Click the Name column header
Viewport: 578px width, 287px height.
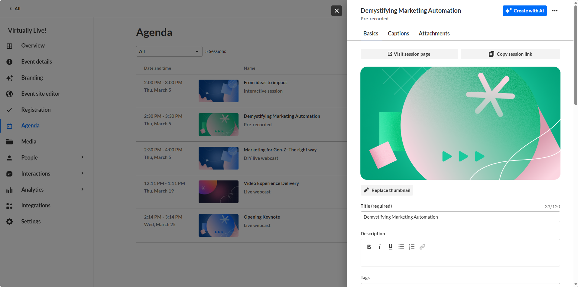click(x=249, y=68)
